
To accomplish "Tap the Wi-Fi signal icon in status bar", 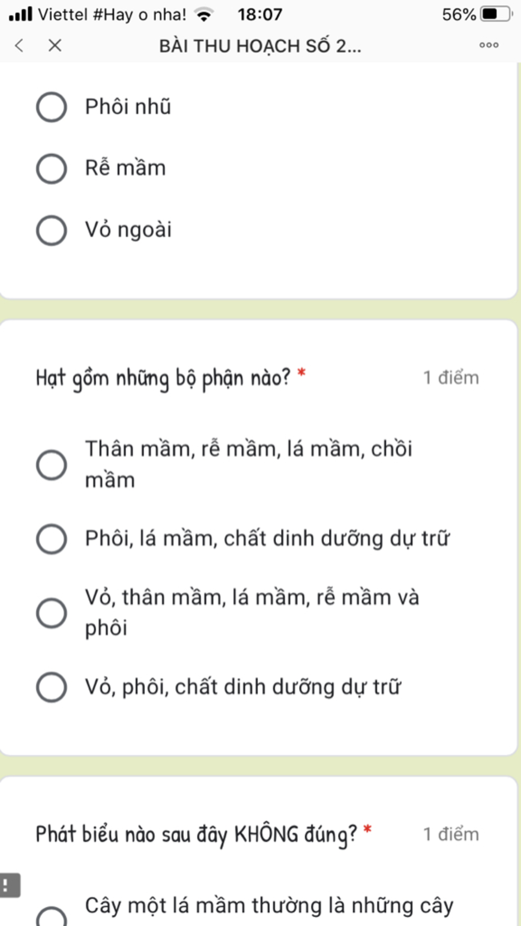I will click(x=204, y=14).
